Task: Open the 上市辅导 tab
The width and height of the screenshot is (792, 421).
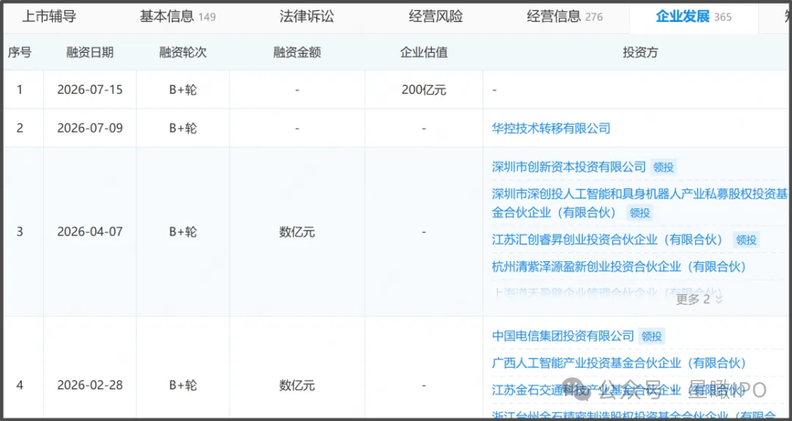Action: [x=49, y=17]
